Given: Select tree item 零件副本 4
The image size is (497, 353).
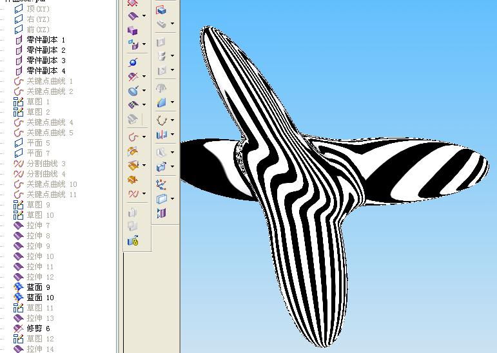Looking at the screenshot, I should (x=40, y=71).
